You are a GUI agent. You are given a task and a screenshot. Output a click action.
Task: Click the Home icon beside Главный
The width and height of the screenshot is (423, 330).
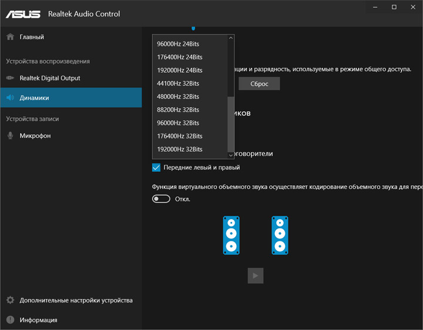coord(10,37)
